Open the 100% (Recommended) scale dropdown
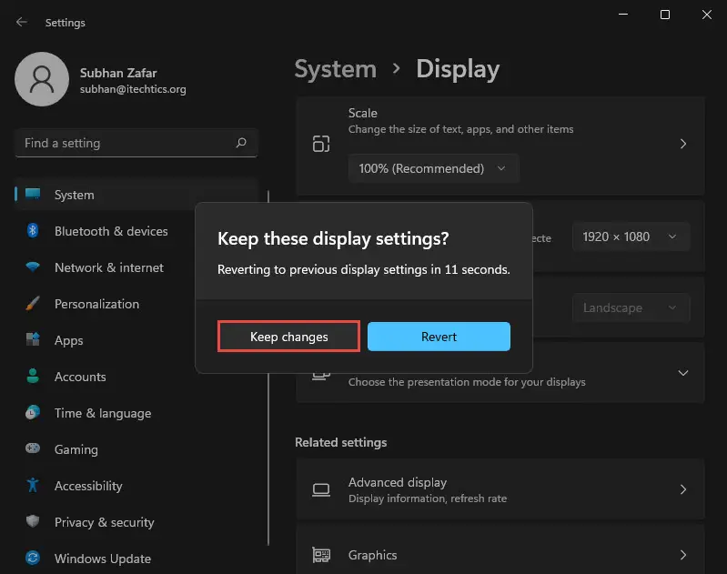The width and height of the screenshot is (727, 574). [x=433, y=168]
